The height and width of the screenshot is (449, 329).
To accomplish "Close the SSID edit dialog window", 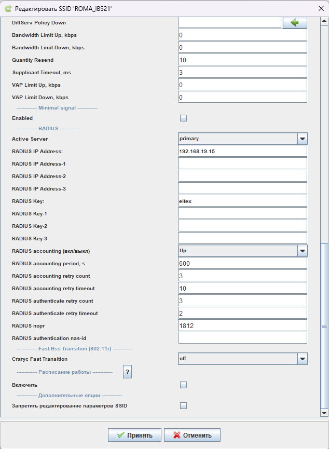I will 321,8.
